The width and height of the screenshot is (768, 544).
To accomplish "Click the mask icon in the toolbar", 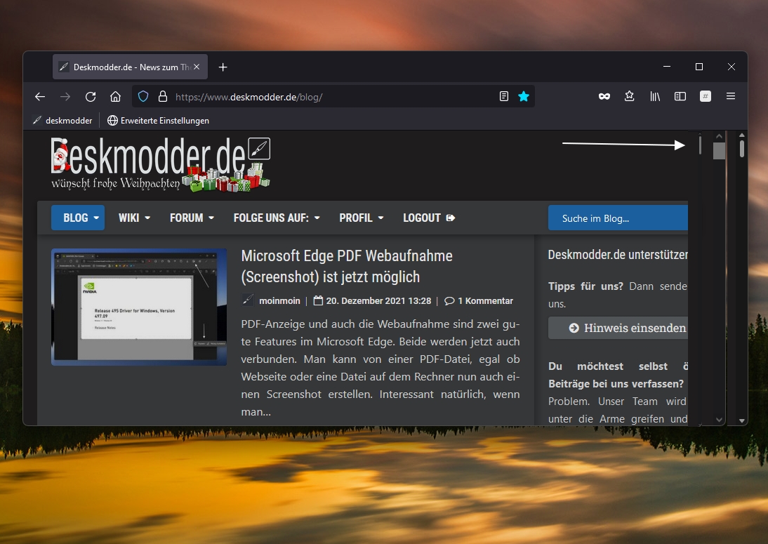I will [604, 96].
